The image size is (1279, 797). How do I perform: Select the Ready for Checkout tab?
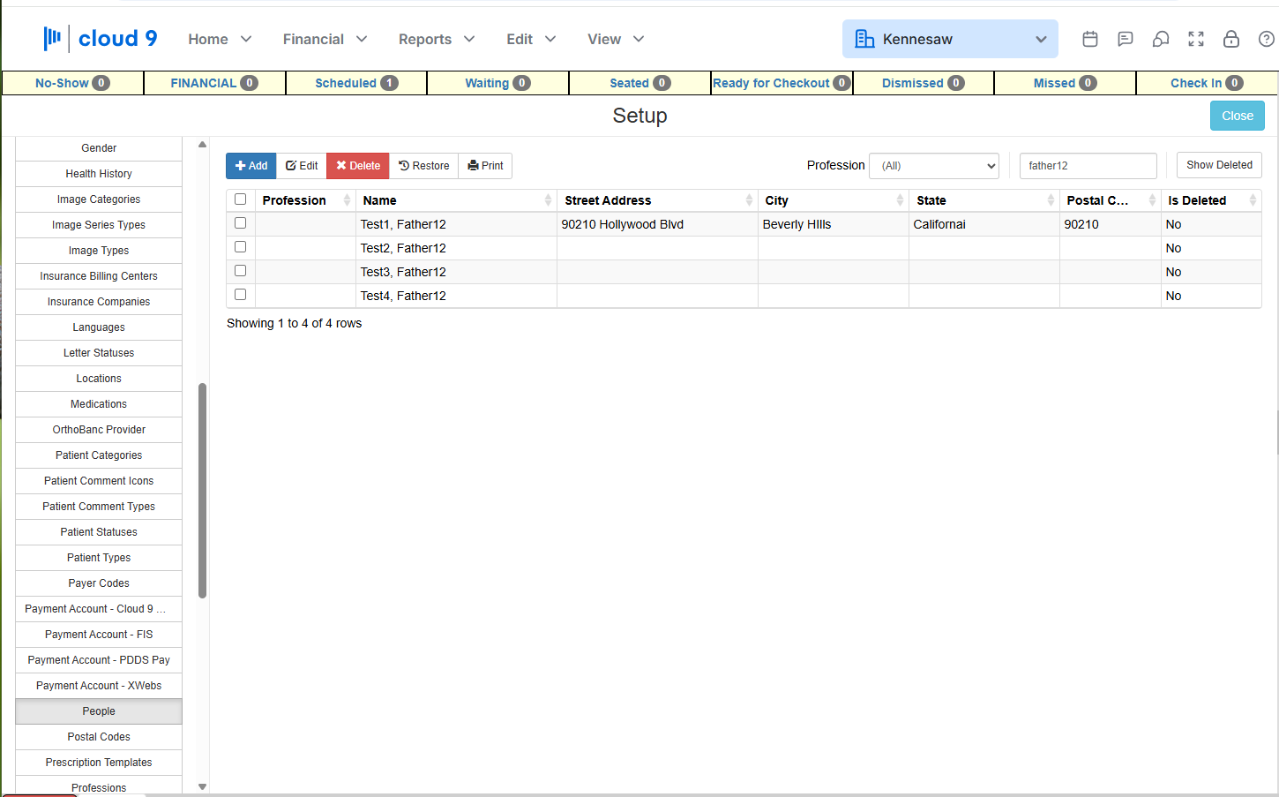tap(782, 83)
